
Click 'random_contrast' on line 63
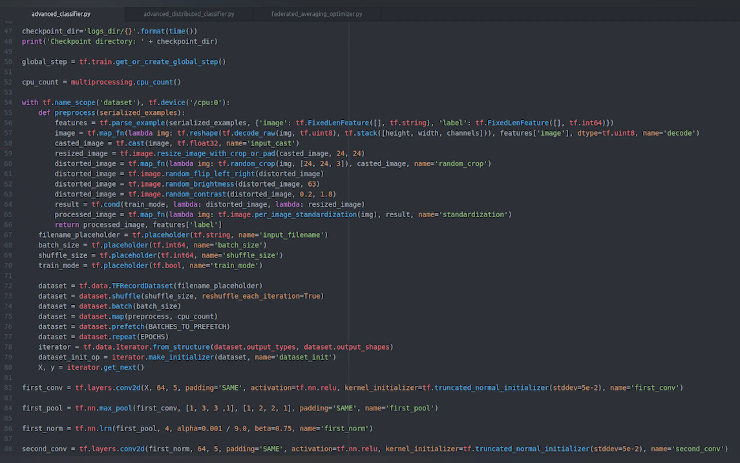click(195, 194)
